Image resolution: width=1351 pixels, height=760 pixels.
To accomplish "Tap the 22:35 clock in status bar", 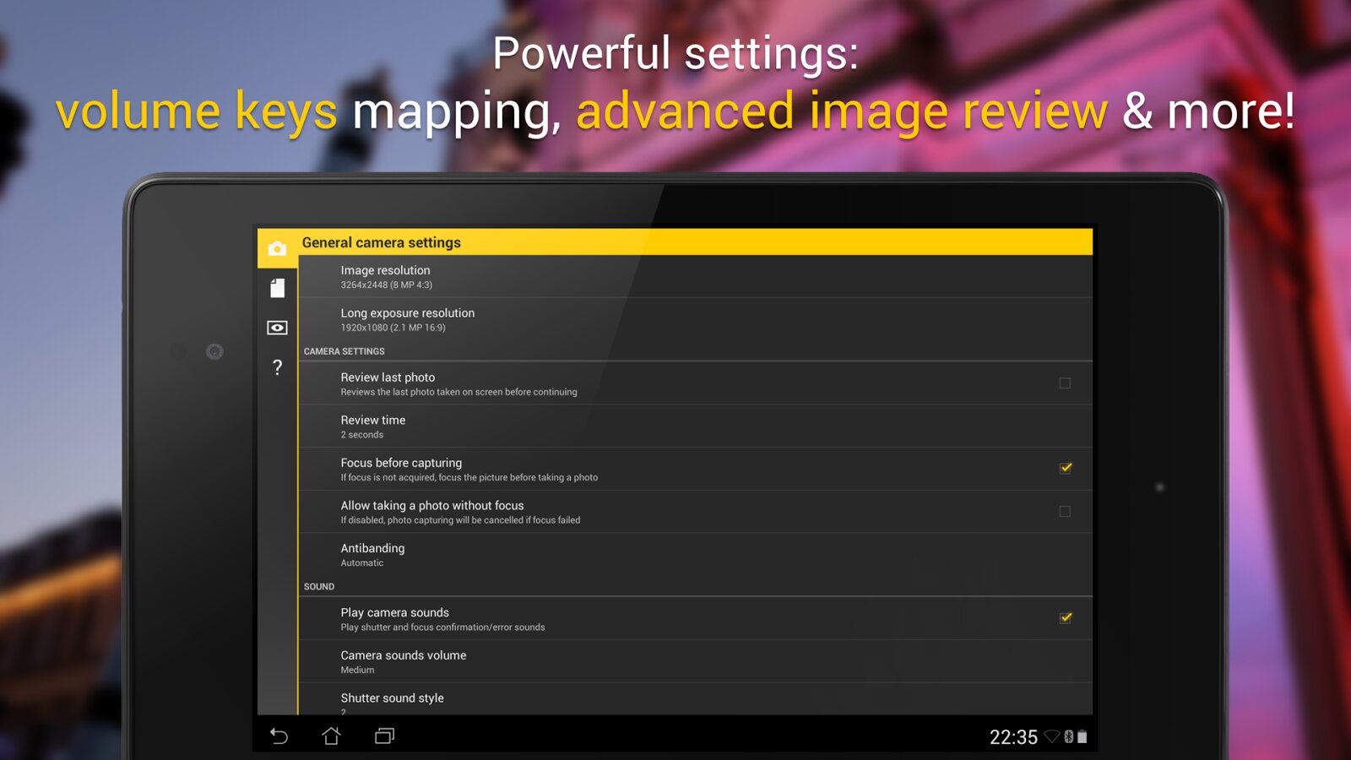I will [1013, 737].
